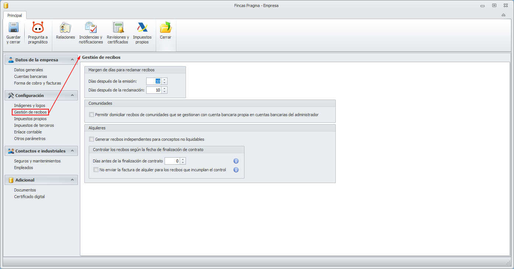Ask the Pregunta a pragmático assistant
The width and height of the screenshot is (514, 269).
(x=38, y=33)
